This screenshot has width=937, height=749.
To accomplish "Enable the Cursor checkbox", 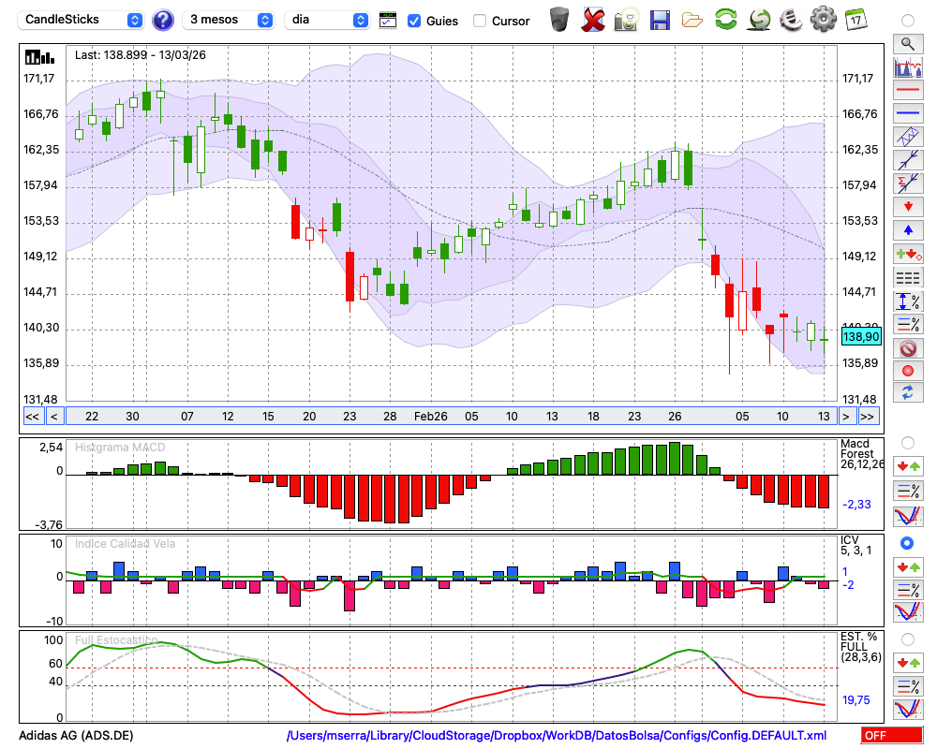I will 479,21.
